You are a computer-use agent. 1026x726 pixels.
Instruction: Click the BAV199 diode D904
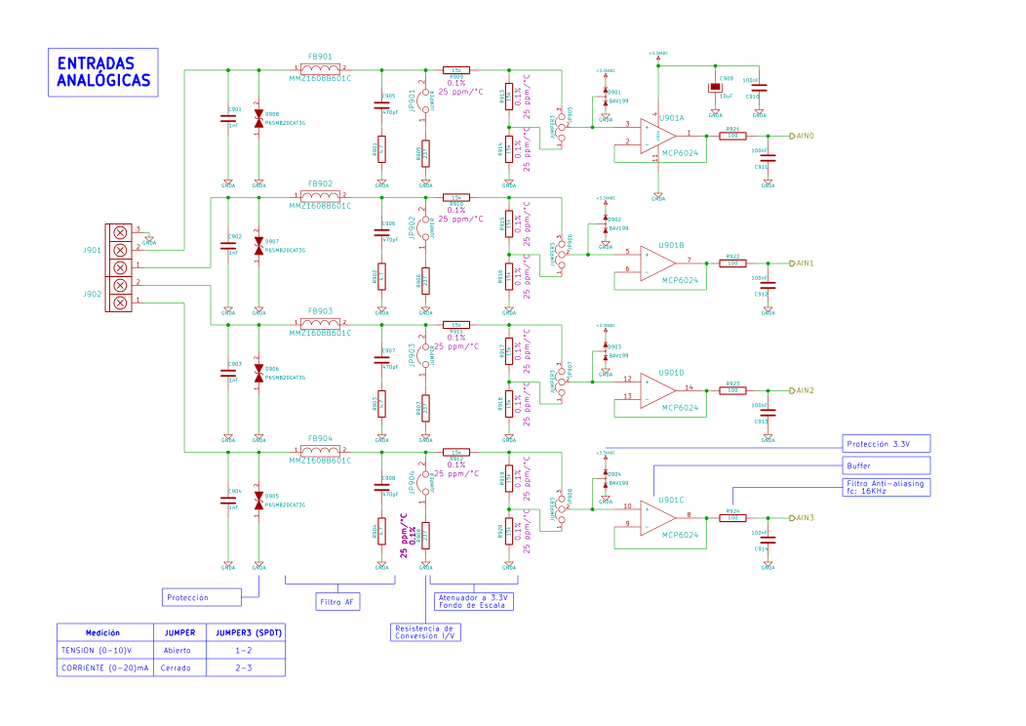coord(606,478)
